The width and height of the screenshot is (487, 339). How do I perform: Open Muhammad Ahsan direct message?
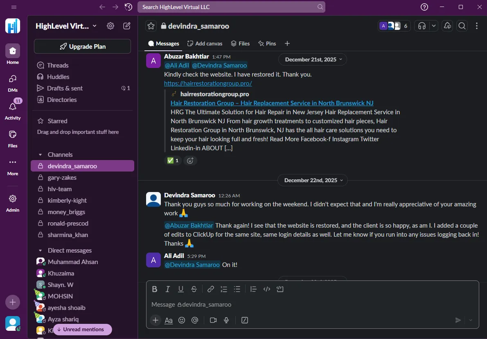tap(82, 262)
